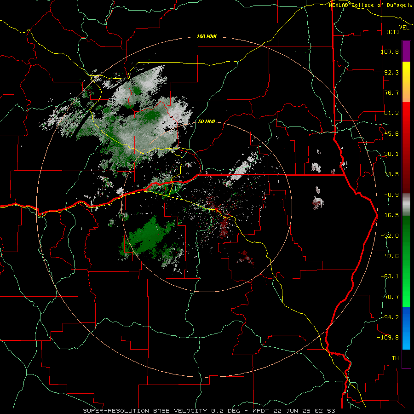Click the purple segment of the color bar
Viewport: 414px width, 414px height.
click(x=406, y=52)
